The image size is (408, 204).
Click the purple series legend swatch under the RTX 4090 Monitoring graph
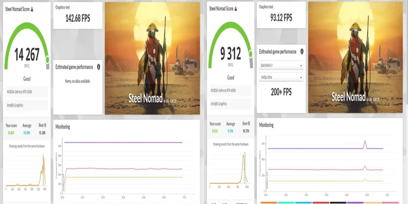point(355,203)
